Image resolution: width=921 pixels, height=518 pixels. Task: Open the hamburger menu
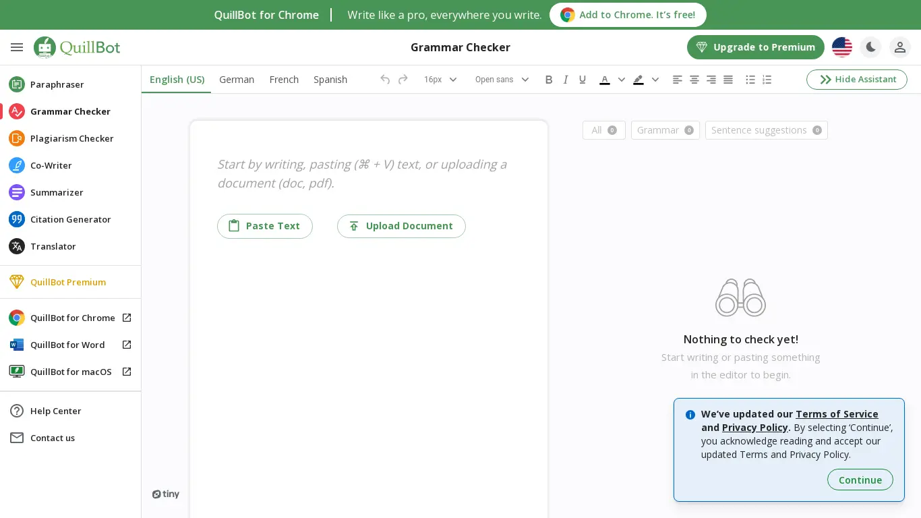(x=17, y=47)
